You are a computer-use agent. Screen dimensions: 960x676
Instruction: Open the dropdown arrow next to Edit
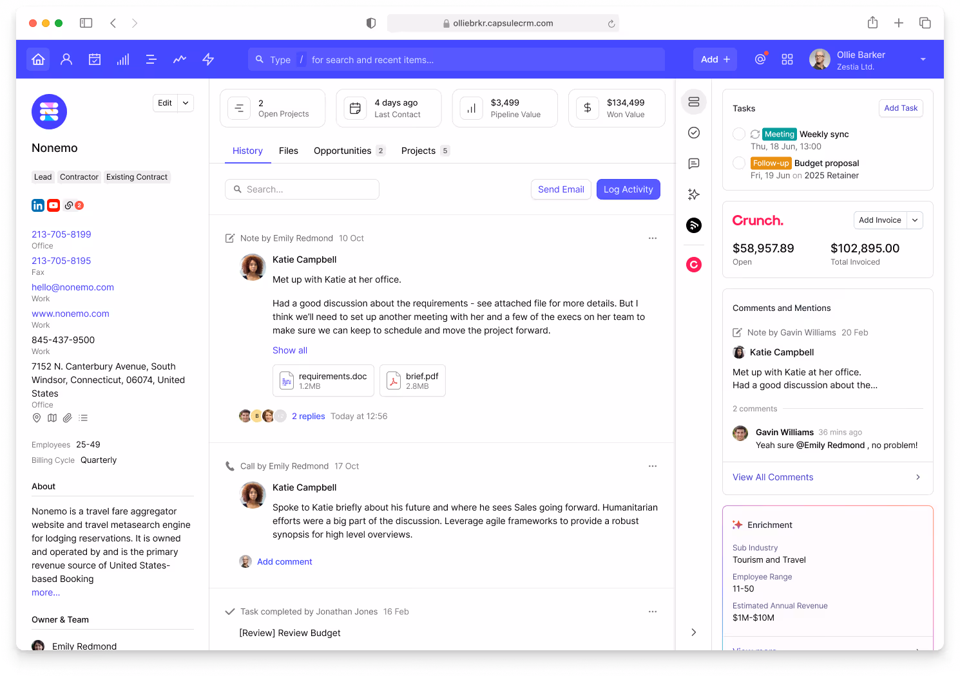[x=186, y=103]
